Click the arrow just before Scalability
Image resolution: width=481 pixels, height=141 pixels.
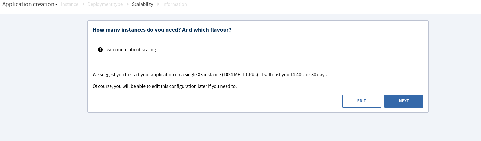127,4
